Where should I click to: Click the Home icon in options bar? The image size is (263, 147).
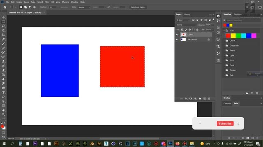(5, 7)
